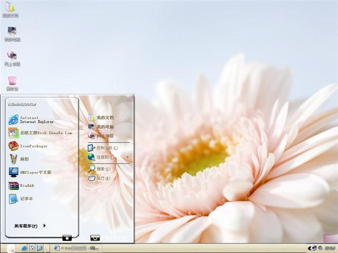Viewport: 338px width, 253px height.
Task: Click the third quick launch icon on taskbar
Action: click(40, 248)
